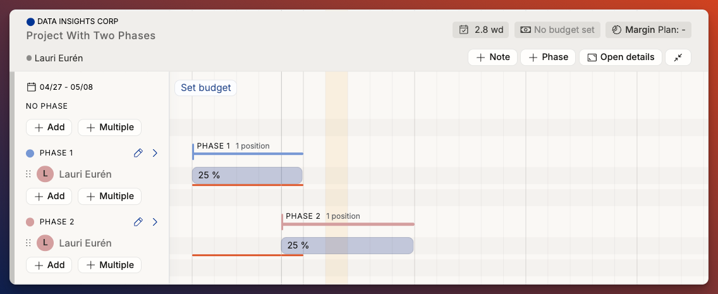
Task: Open details of the project
Action: tap(621, 58)
